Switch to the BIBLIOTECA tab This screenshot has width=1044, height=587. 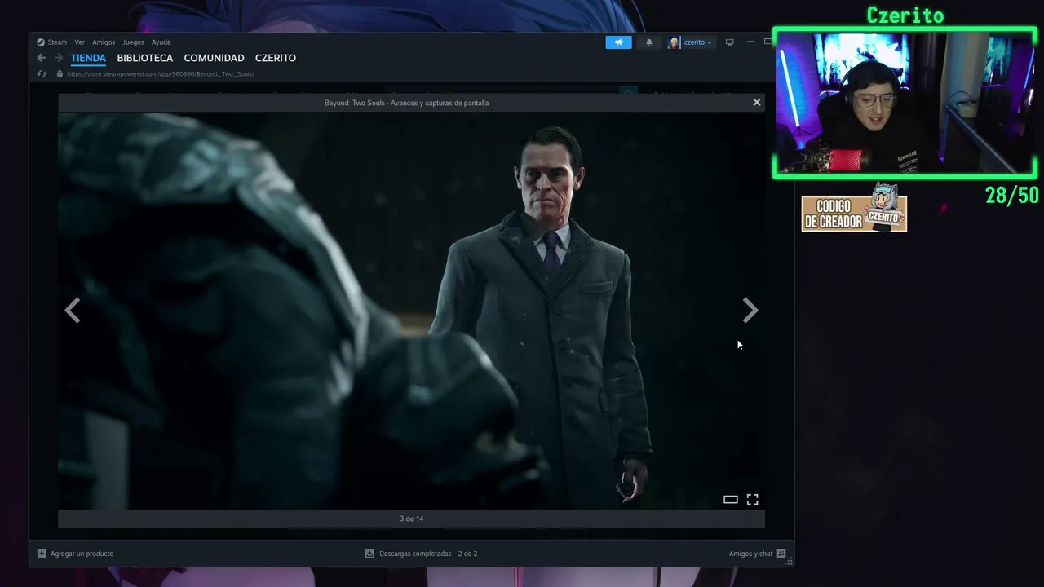click(145, 58)
